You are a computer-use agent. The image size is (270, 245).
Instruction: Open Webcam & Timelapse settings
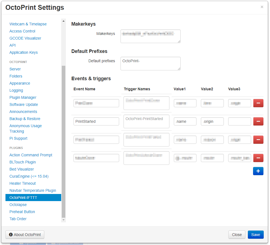28,24
